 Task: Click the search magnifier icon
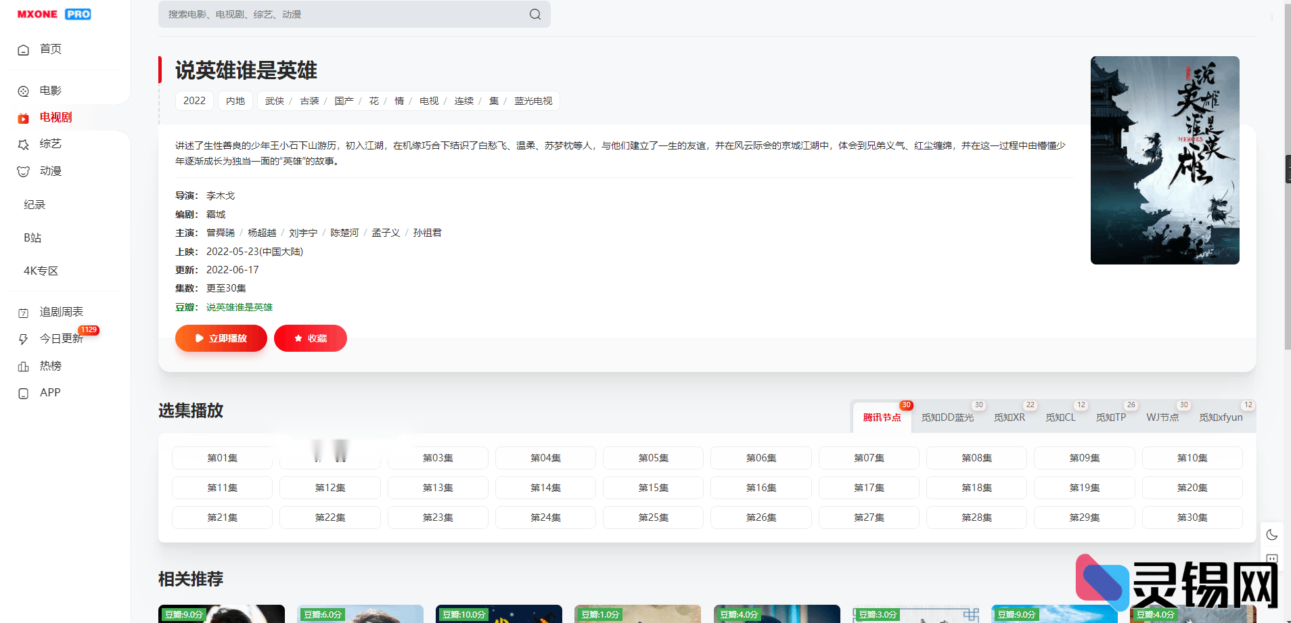[534, 14]
